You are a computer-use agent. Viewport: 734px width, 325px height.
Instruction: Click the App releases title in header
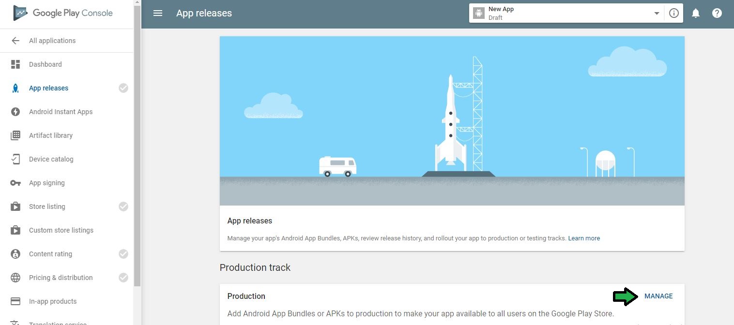pos(204,13)
